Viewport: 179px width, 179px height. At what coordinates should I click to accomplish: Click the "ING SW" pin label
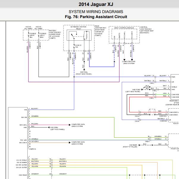(x=24, y=117)
